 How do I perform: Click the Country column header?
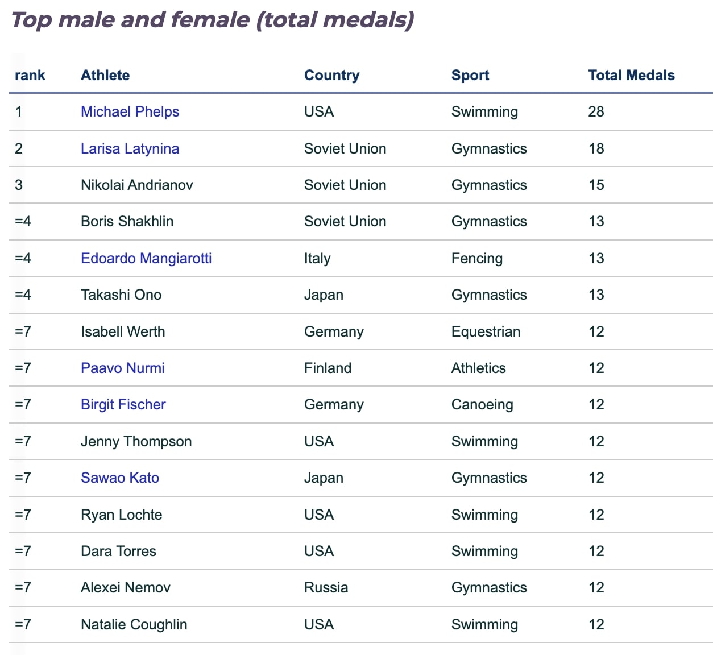tap(331, 75)
